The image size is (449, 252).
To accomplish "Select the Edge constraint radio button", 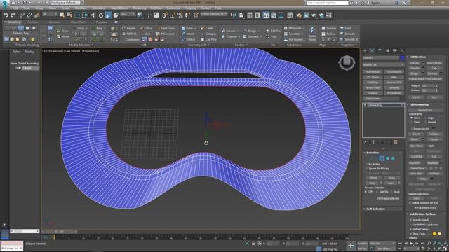I will coord(426,118).
